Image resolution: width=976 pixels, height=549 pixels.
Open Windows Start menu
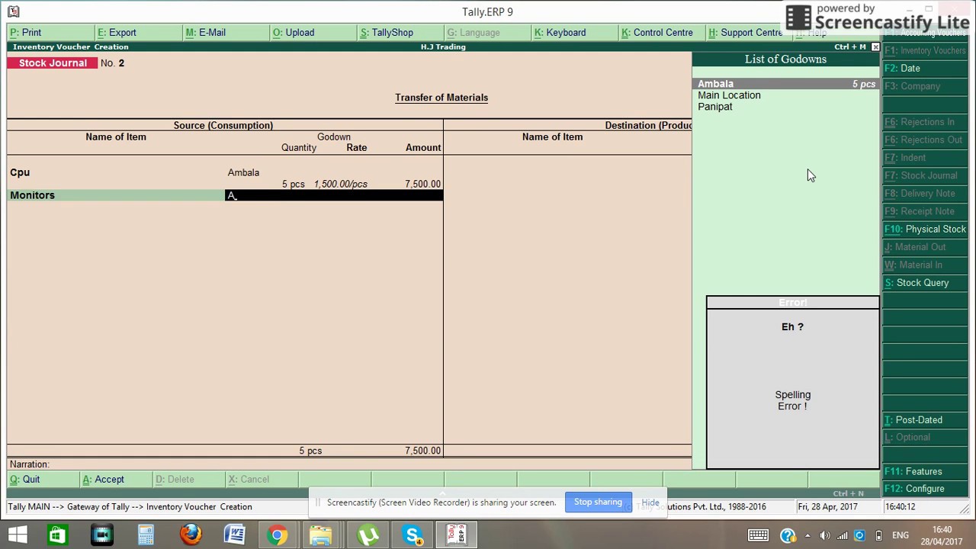pos(17,535)
